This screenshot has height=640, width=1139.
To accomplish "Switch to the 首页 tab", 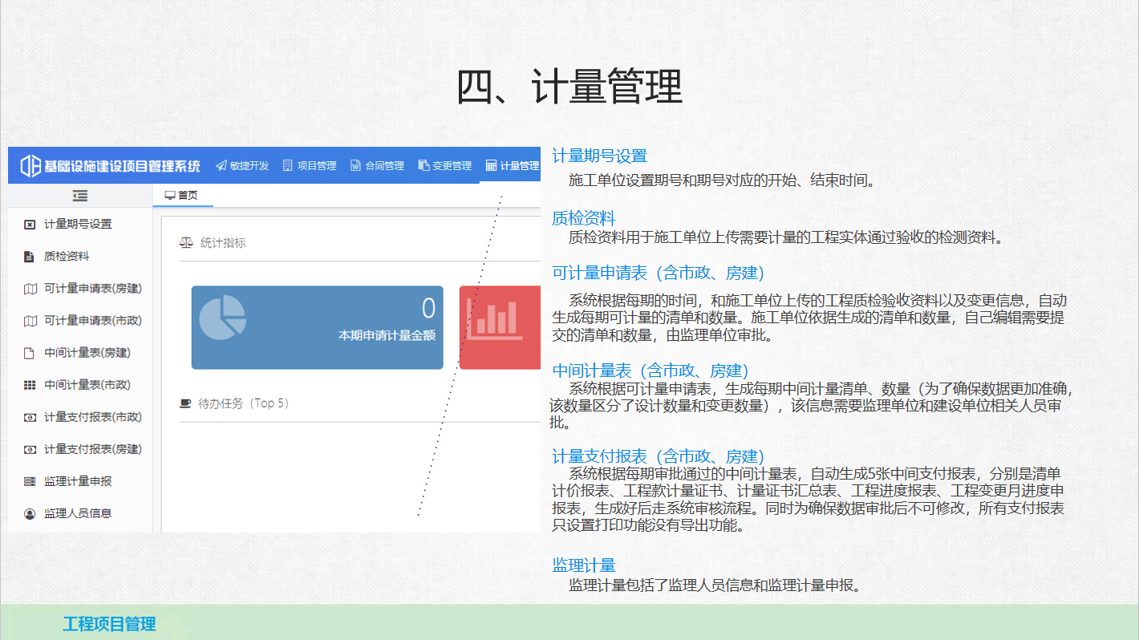I will pyautogui.click(x=181, y=195).
